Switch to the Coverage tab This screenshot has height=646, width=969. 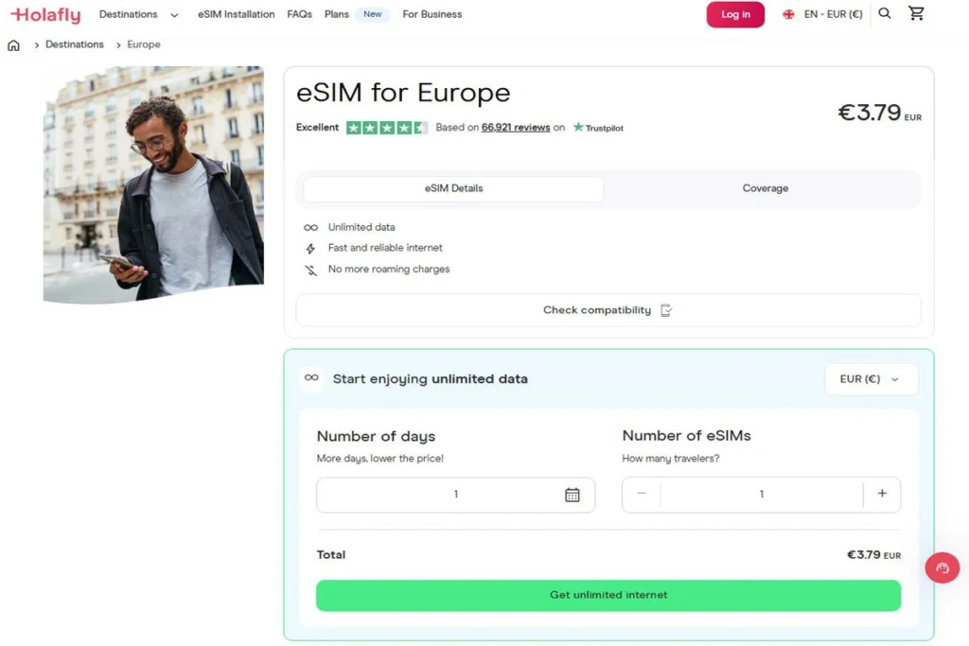point(765,188)
